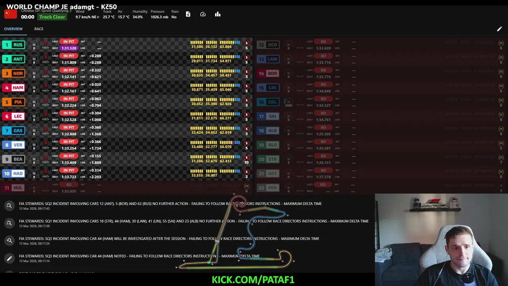Screen dimensions: 508x286
Task: Select eliminated driver badge 12 OCO
Action: [268, 45]
